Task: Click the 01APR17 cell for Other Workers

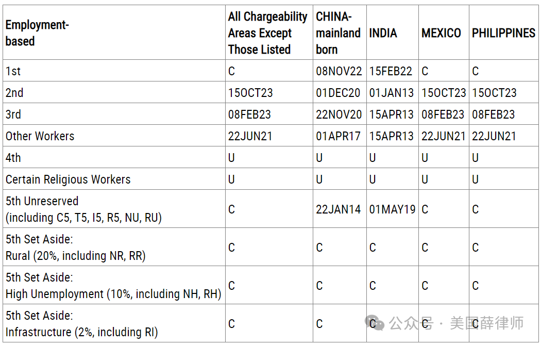Action: [x=338, y=137]
